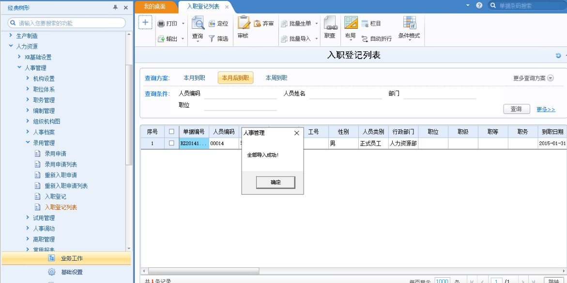Expand the 人事档案 node
The width and height of the screenshot is (567, 283).
coord(28,132)
